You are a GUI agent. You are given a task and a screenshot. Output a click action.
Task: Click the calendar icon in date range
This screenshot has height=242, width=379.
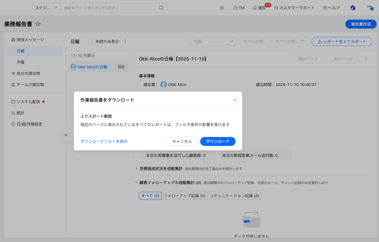(303, 41)
